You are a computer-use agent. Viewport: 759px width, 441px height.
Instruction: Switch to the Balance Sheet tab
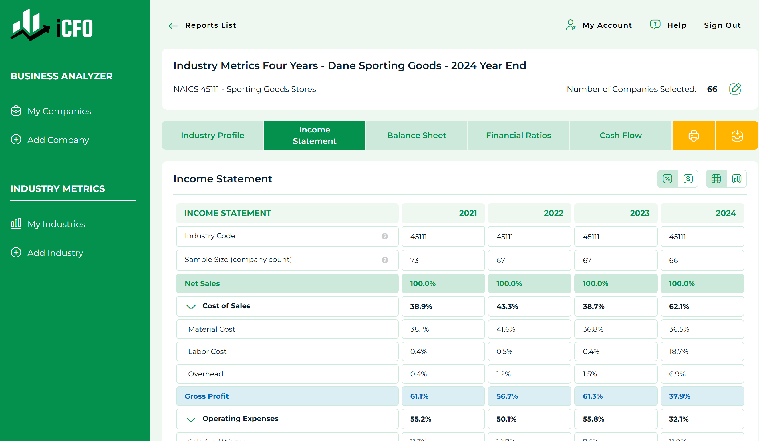pyautogui.click(x=417, y=136)
